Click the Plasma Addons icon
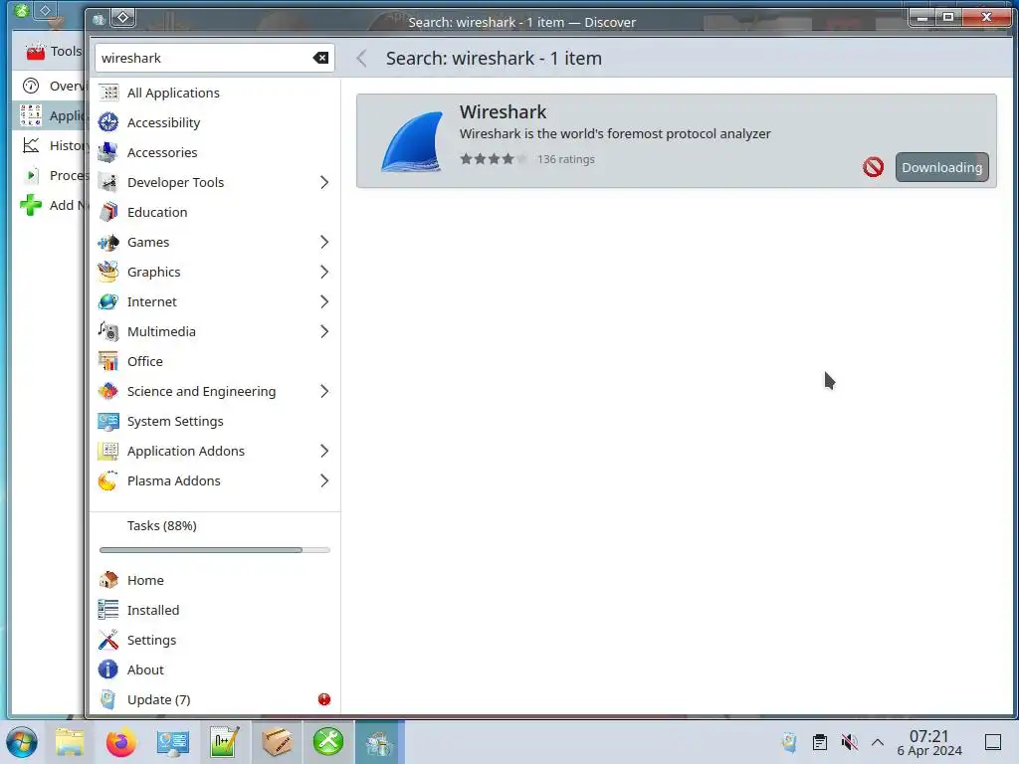This screenshot has width=1019, height=764. (108, 481)
